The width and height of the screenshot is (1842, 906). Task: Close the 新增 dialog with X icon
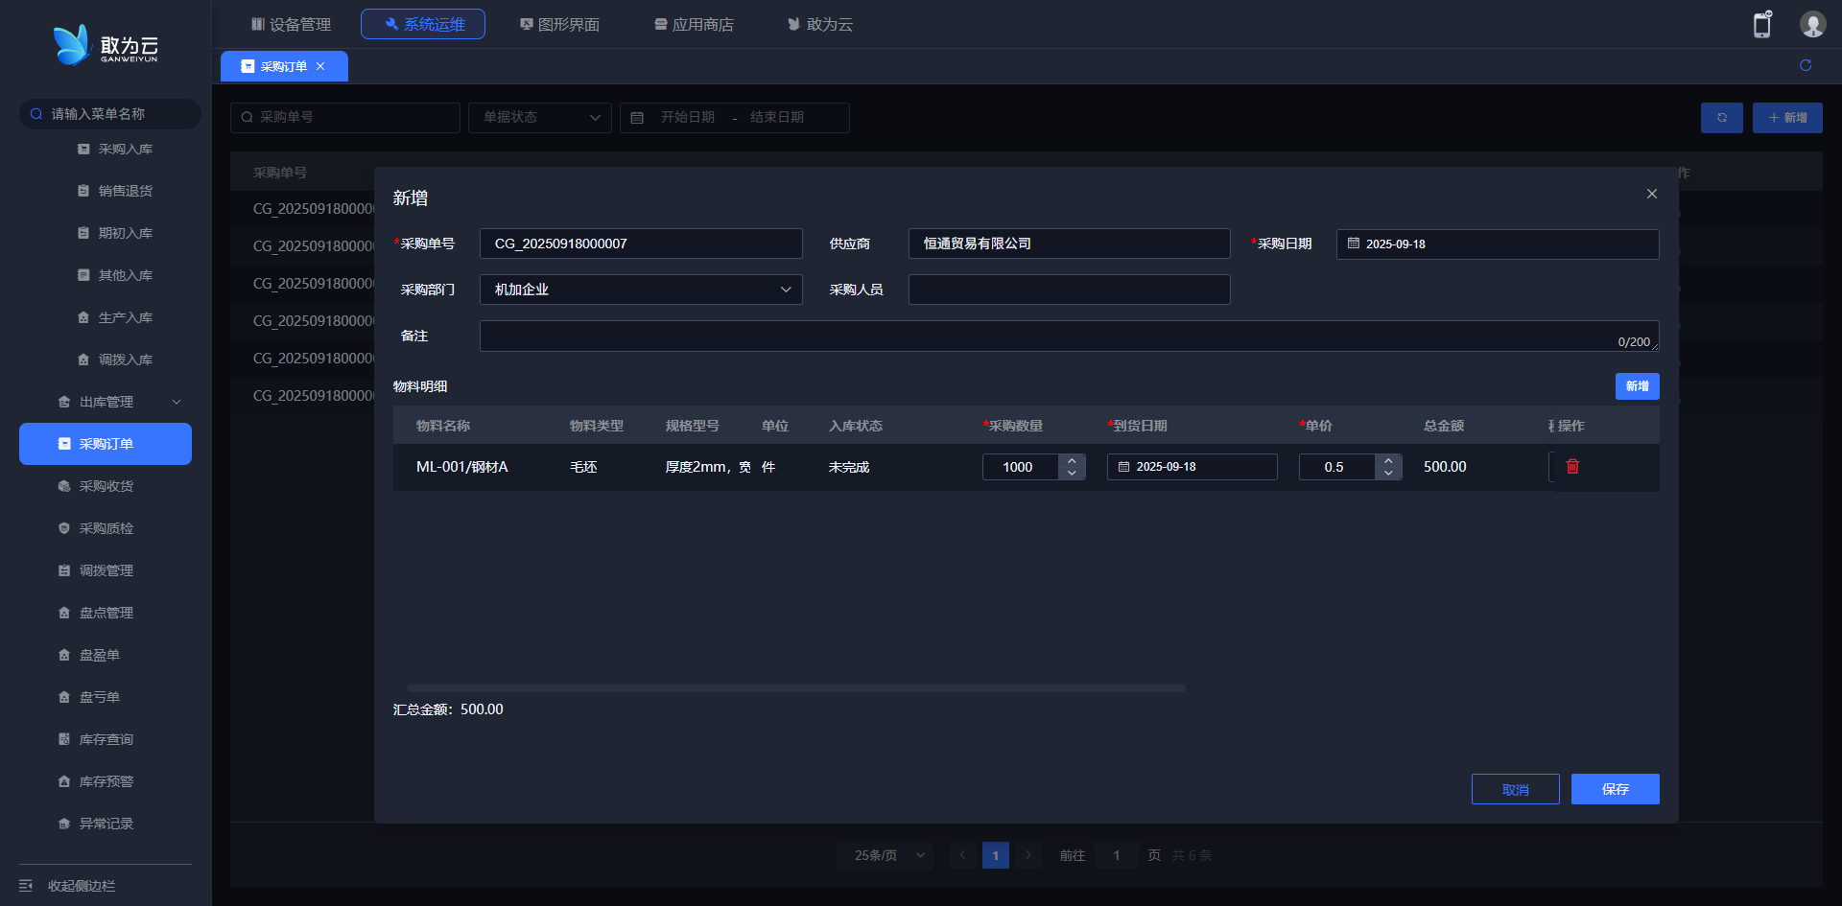click(x=1651, y=194)
